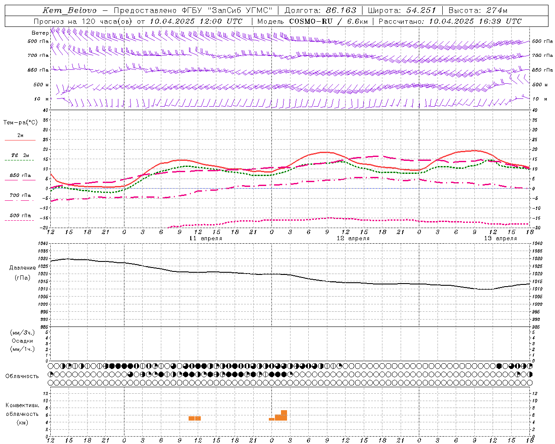Click the 850 гПа legend entry with long-dash line
555x444 pixels.
20,176
